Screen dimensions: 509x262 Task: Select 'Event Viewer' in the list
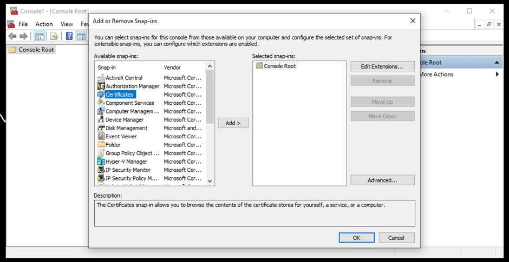(121, 136)
